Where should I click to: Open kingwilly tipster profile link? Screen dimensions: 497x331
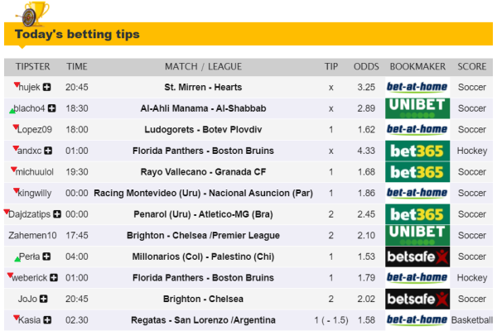coord(34,193)
